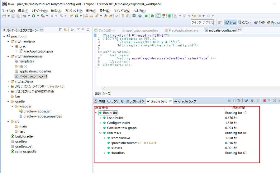Viewport: 280px width, 173px height.
Task: Click the Debug bug icon in toolbar
Action: pyautogui.click(x=25, y=16)
